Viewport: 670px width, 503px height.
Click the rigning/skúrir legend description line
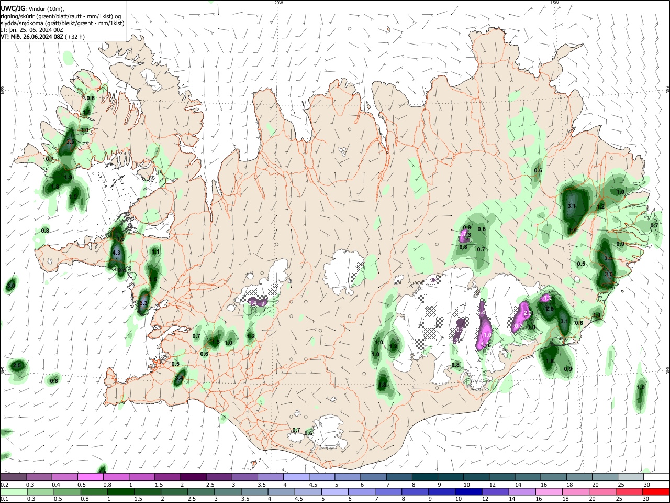[61, 16]
